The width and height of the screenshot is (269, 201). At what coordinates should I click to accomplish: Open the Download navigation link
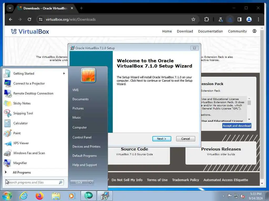click(185, 31)
